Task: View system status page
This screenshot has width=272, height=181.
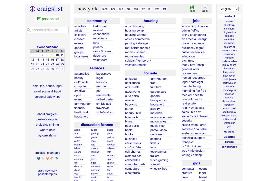Action: pos(47,135)
